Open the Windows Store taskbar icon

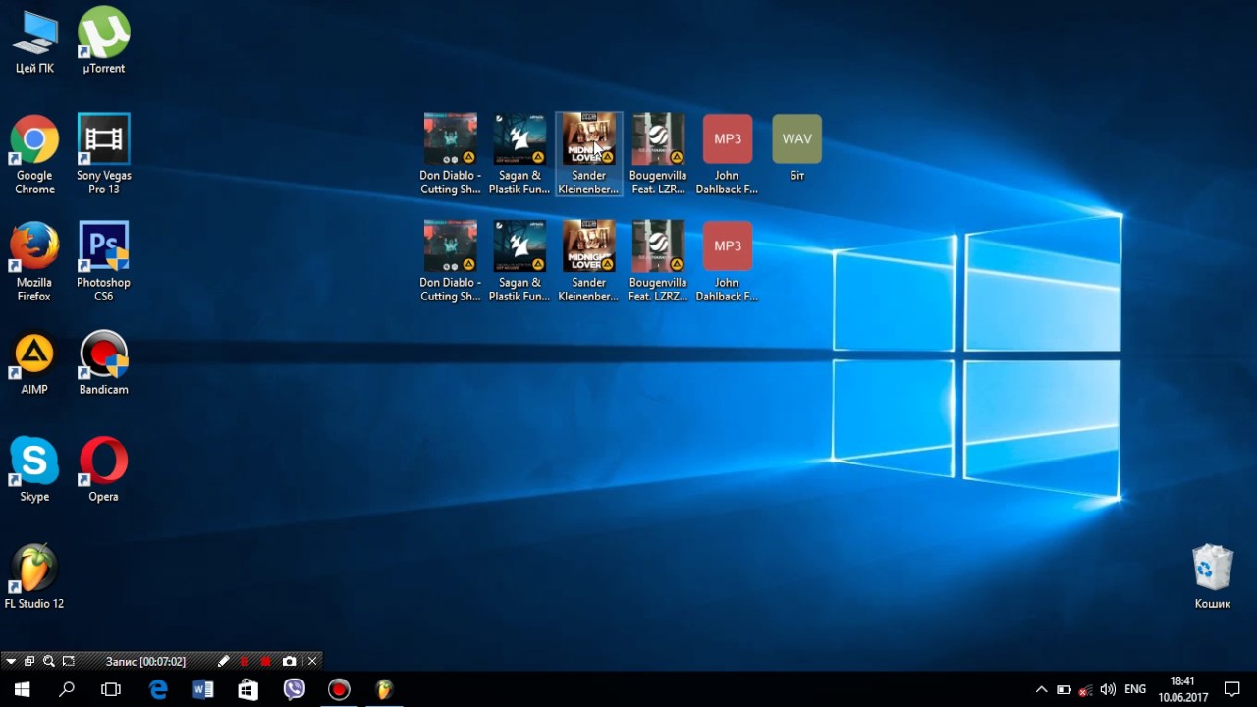248,689
